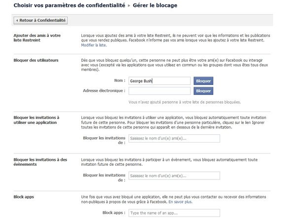Focus the Nom field containing George Bush

(159, 81)
